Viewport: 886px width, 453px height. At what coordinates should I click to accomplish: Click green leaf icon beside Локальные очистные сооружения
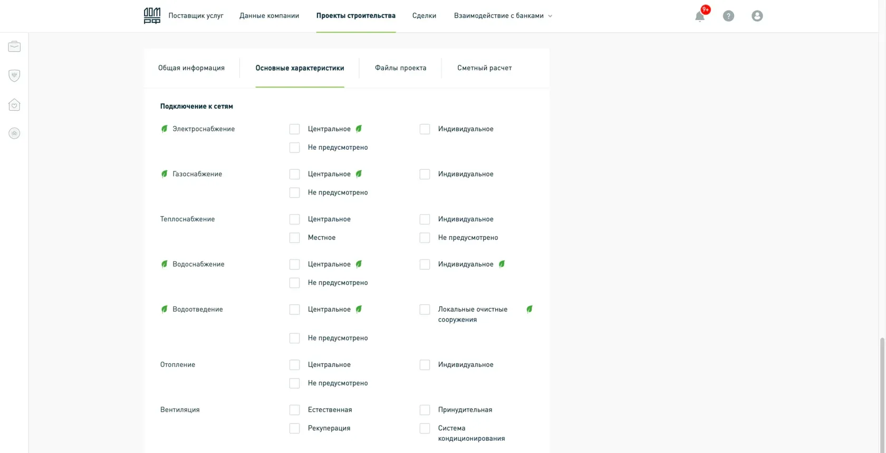click(529, 310)
